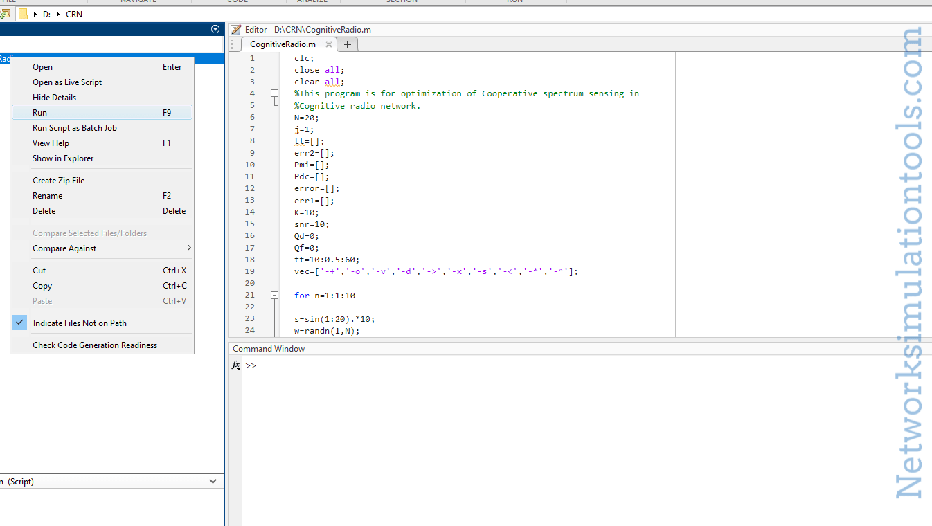Expand the Compare Against submenu

pyautogui.click(x=189, y=248)
